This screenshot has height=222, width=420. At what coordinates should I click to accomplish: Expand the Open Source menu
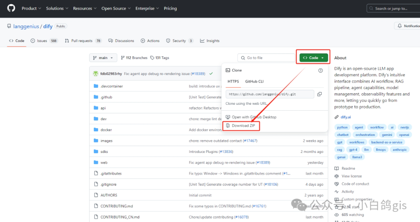[x=116, y=8]
